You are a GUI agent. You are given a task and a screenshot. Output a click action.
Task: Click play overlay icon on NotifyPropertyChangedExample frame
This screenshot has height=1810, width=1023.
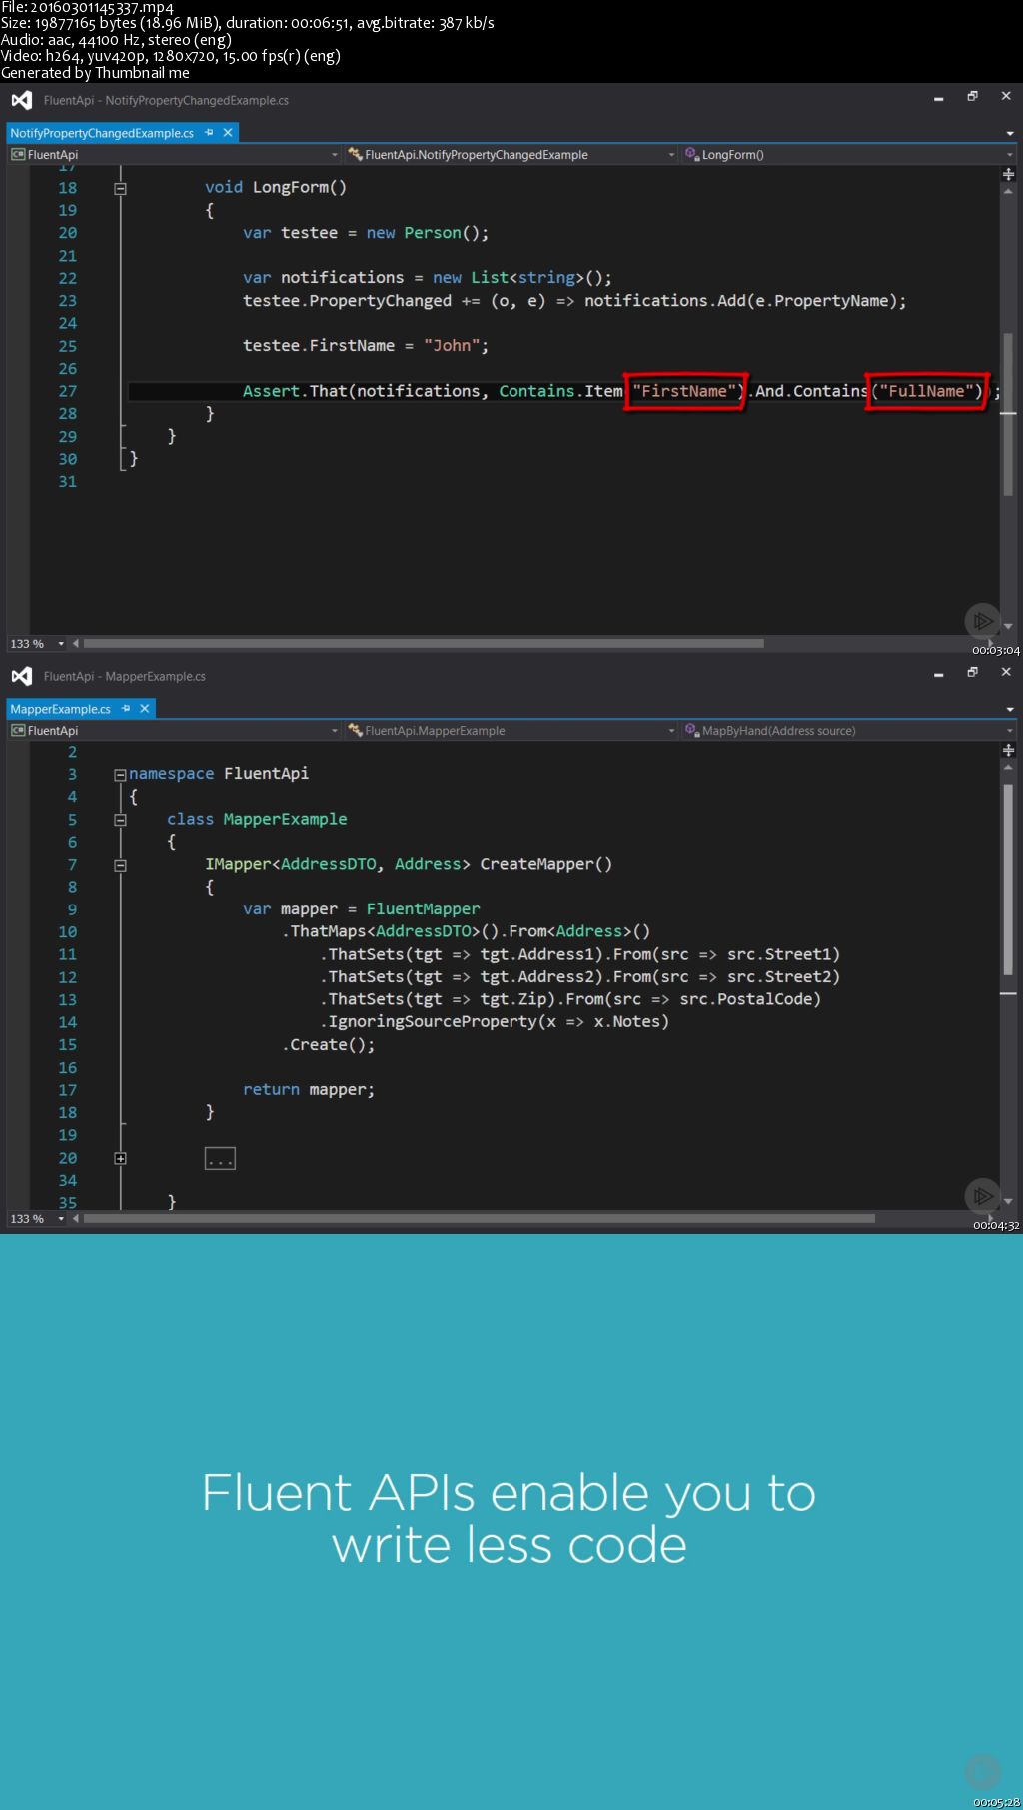(x=983, y=621)
